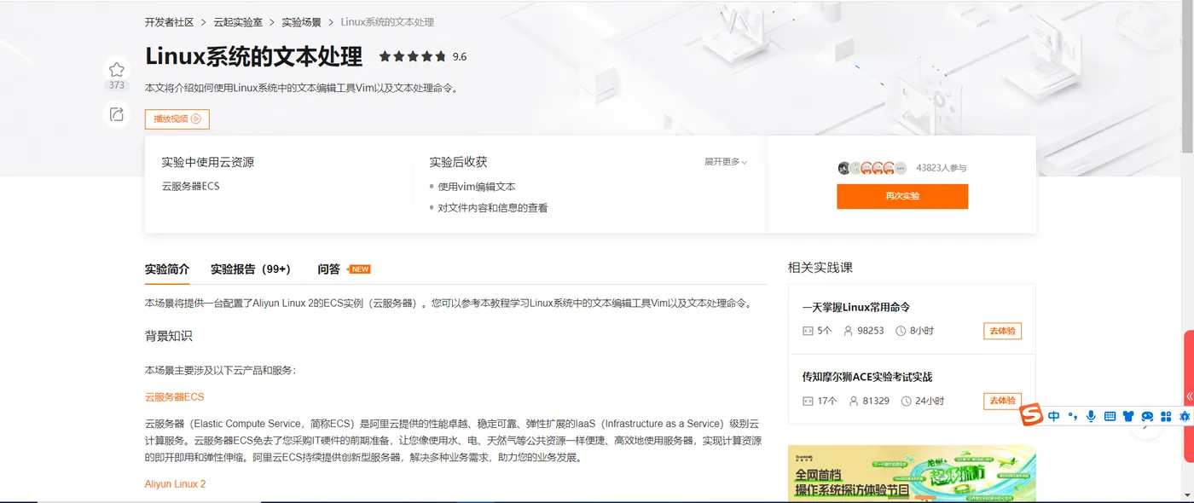Click the 相关实践课 heading
This screenshot has width=1194, height=503.
[820, 268]
